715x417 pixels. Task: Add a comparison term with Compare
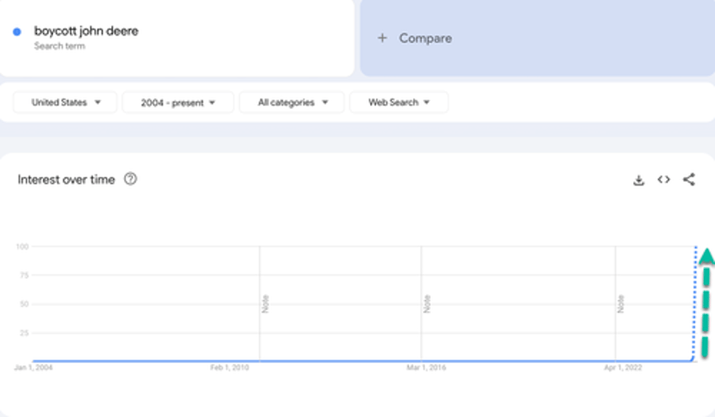coord(425,38)
